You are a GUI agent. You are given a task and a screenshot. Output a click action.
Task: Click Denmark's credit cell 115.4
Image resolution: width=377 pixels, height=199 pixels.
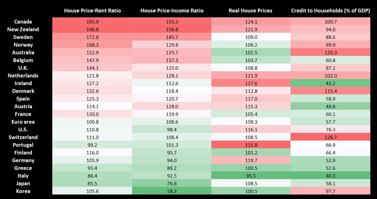331,91
